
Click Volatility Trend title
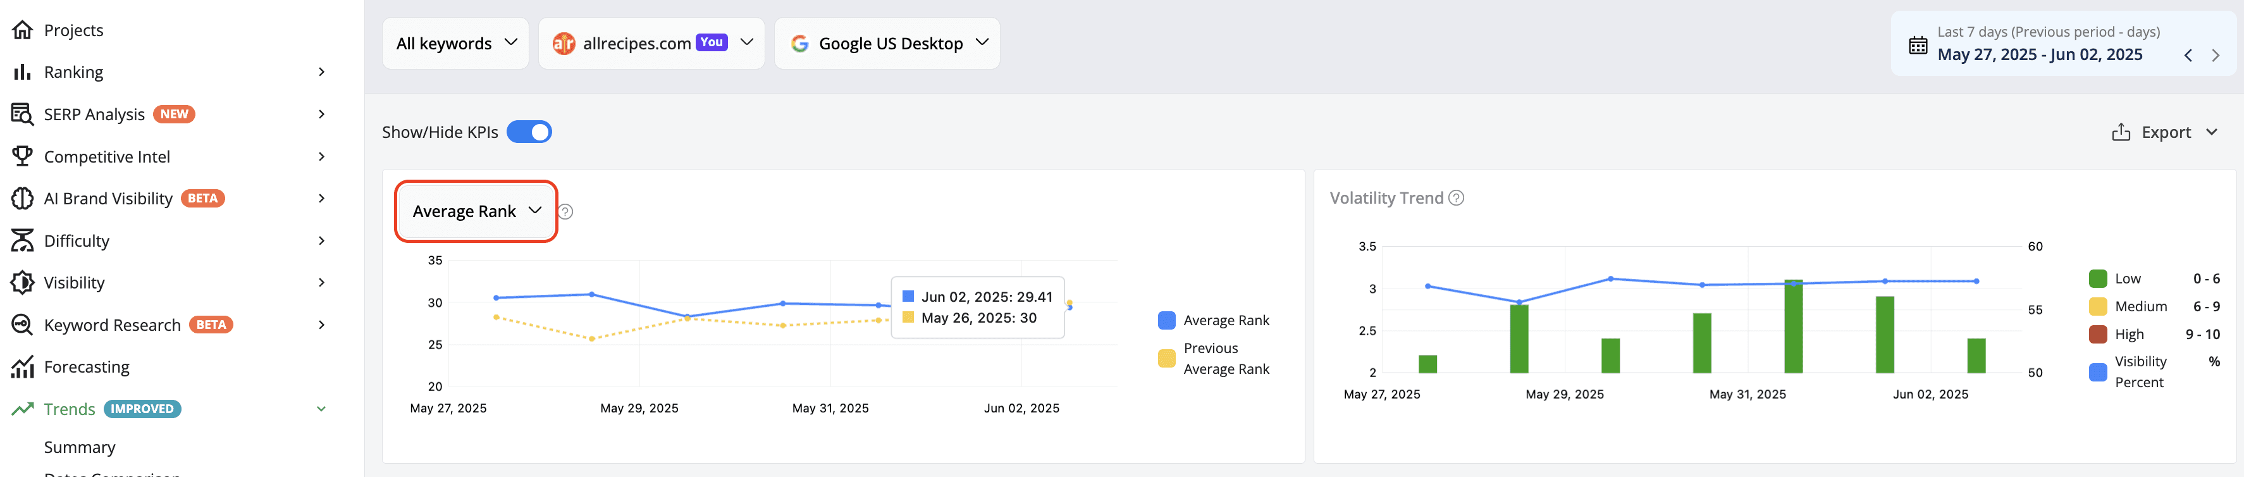click(1386, 198)
